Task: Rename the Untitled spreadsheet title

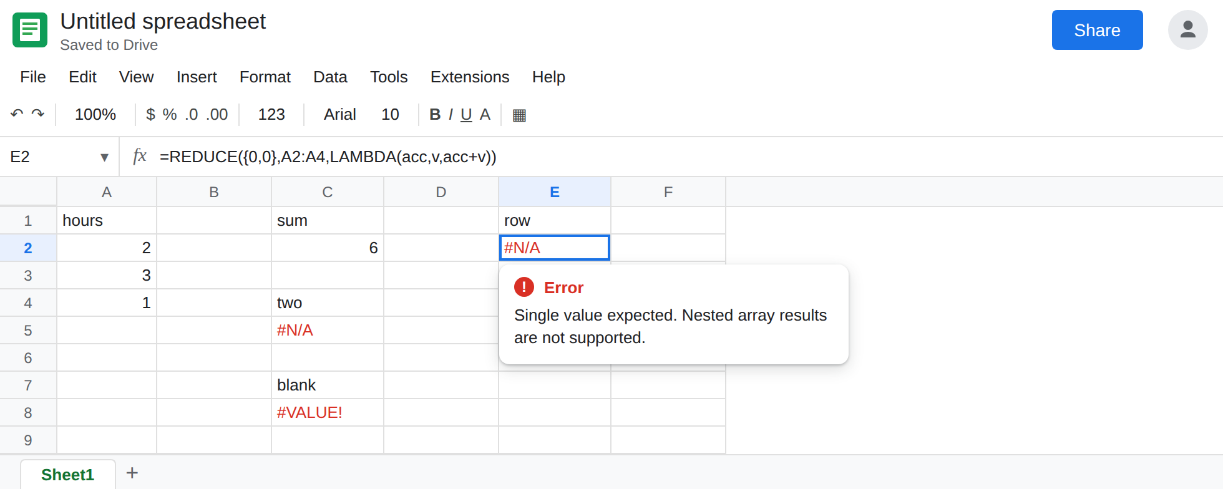Action: (163, 21)
